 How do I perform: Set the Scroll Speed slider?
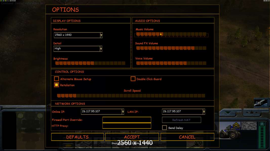131,95
